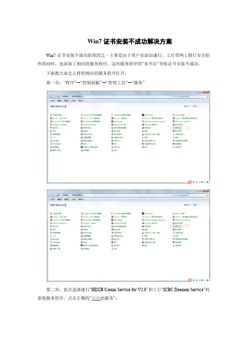Click the document title Win7 证书安装不成功解决方案

pos(130,41)
